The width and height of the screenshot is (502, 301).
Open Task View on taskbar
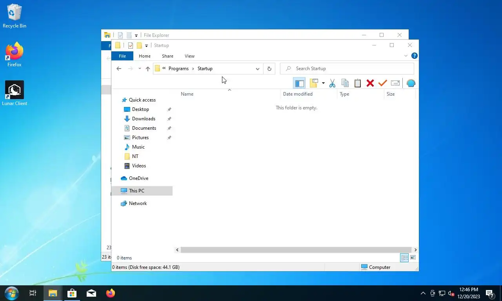[33, 293]
